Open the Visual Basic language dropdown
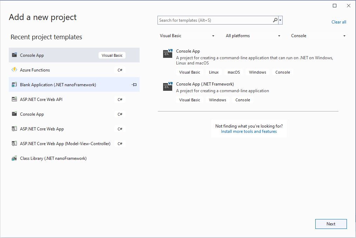This screenshot has height=238, width=356. 187,36
